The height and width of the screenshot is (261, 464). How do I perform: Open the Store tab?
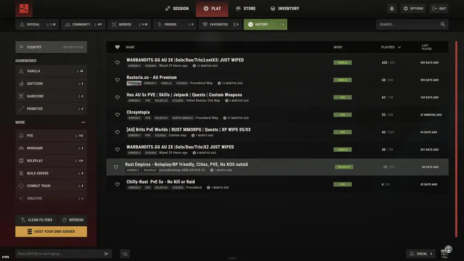click(x=246, y=9)
